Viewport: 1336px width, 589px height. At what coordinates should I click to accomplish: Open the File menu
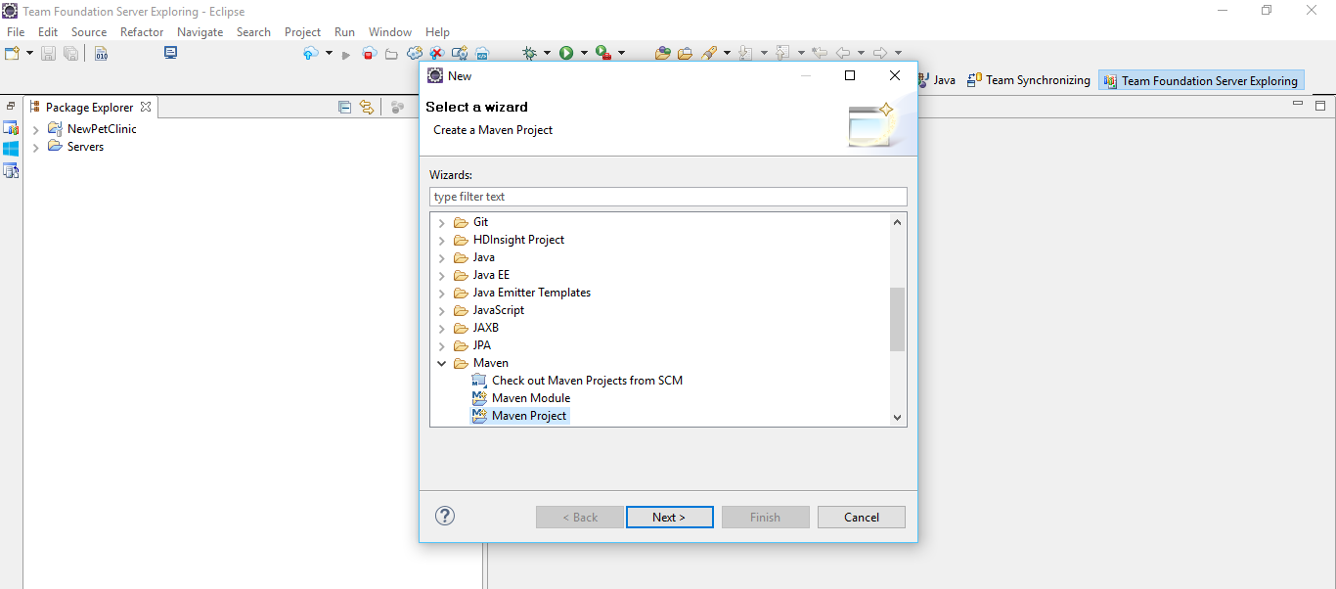16,31
